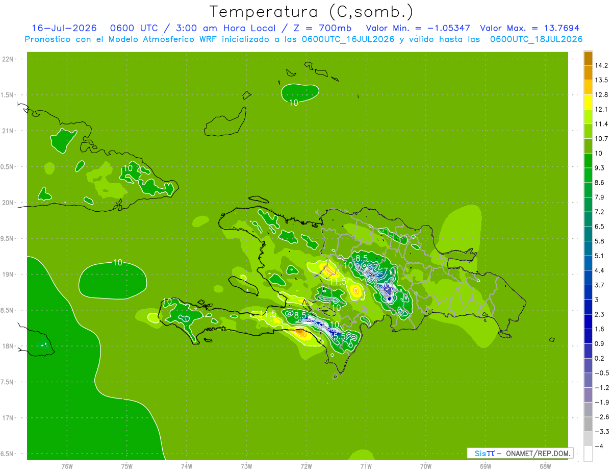Image resolution: width=612 pixels, height=473 pixels.
Task: Click the "69W" longitude axis label
Action: click(485, 466)
